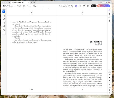Open the notifications bell
Screen dimensions: 114x98
[x=104, y=2]
